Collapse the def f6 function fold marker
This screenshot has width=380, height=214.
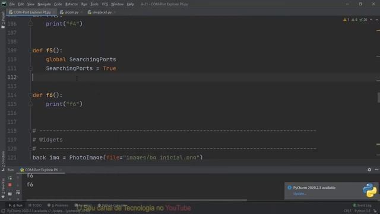pyautogui.click(x=30, y=95)
